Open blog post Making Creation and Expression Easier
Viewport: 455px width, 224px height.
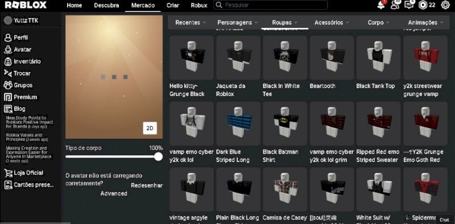point(28,155)
